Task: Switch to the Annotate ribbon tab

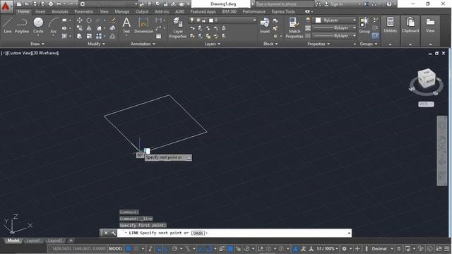Action: coord(59,11)
